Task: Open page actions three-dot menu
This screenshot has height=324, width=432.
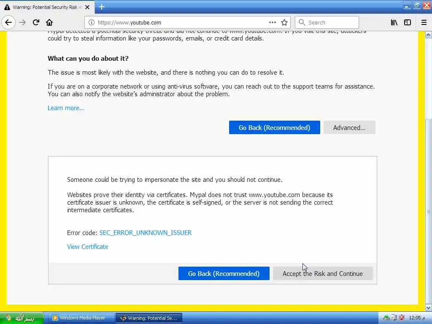Action: coord(272,22)
